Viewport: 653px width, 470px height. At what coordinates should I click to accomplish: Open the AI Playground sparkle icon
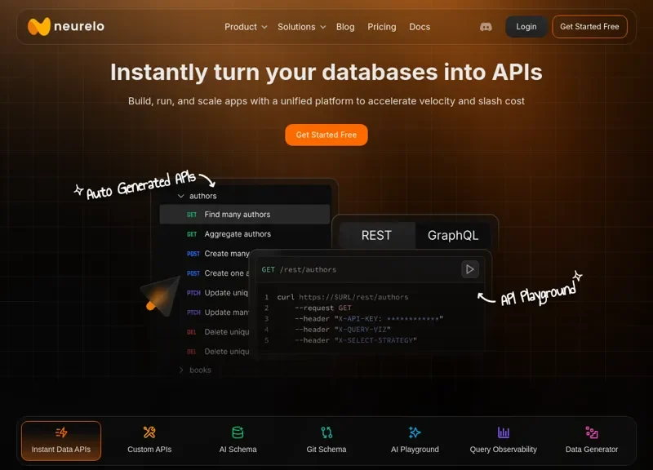[415, 432]
